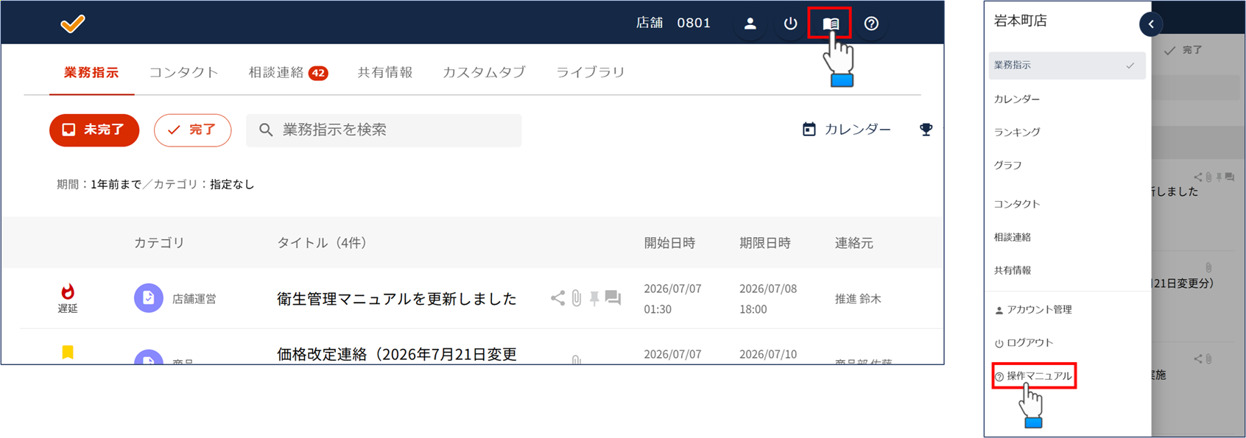This screenshot has width=1246, height=438.
Task: Click the 42 badge on 相談連絡
Action: [318, 73]
